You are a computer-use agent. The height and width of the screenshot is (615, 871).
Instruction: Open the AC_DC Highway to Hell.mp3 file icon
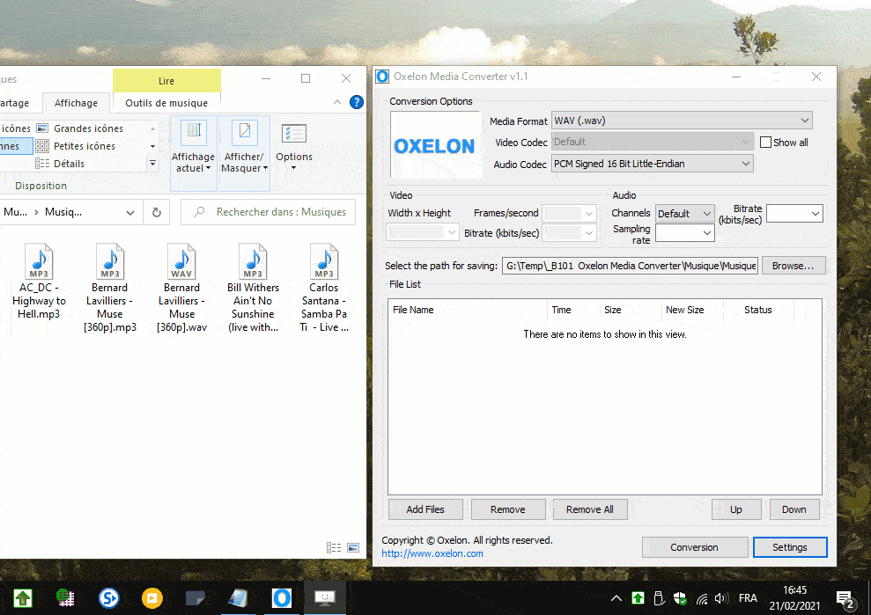39,261
